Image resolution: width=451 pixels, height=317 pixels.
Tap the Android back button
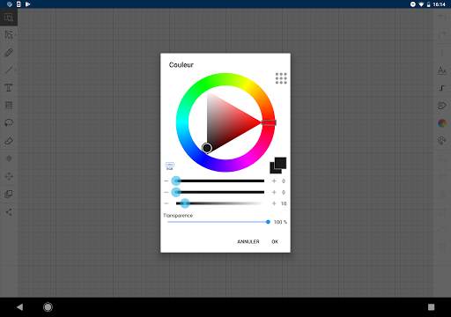pyautogui.click(x=19, y=307)
